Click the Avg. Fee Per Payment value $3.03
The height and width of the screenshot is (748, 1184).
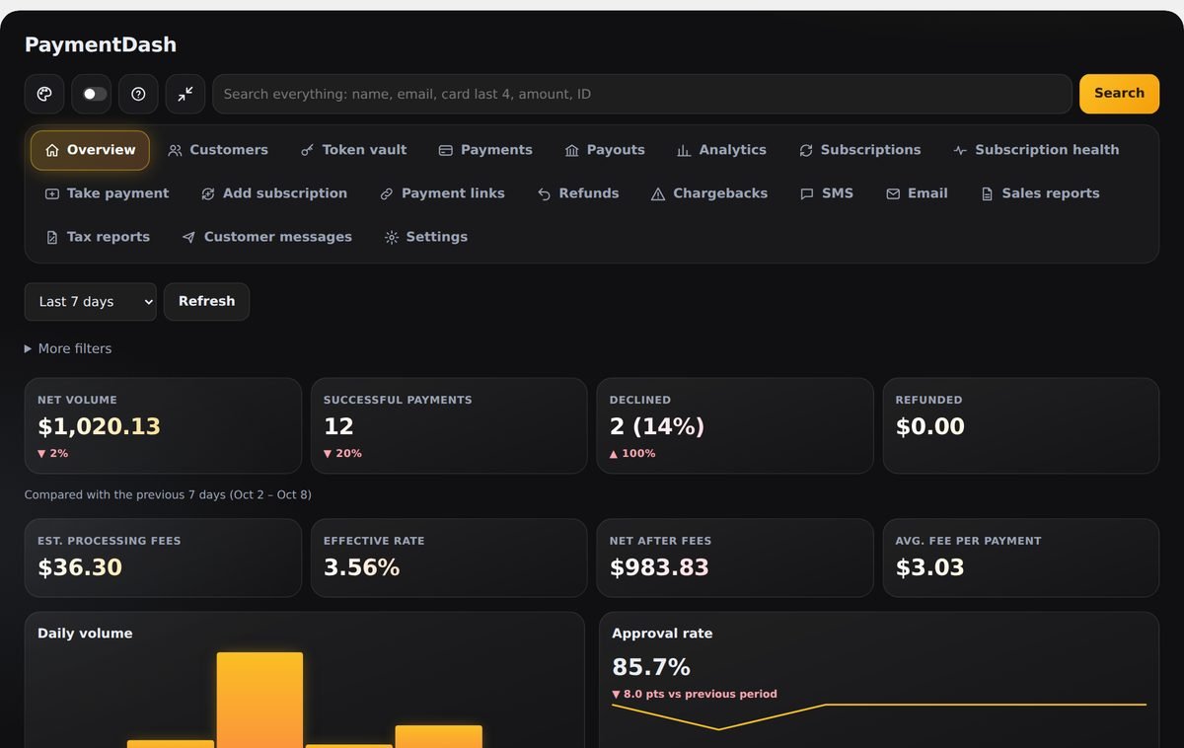pyautogui.click(x=930, y=567)
